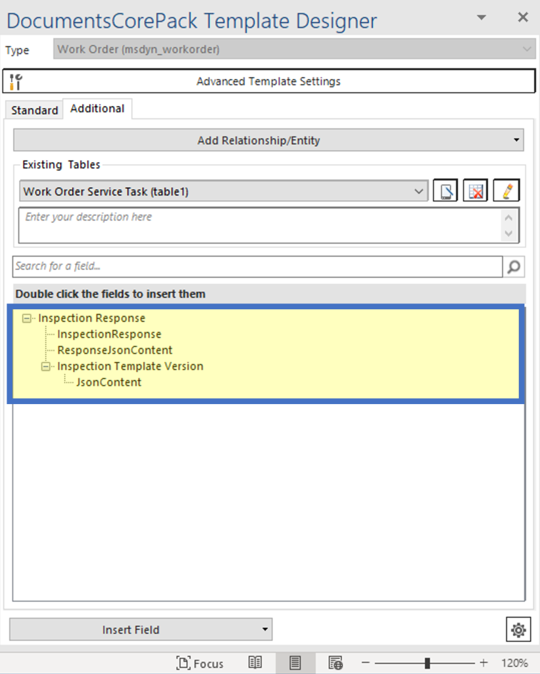
Task: Click the magnifier search icon
Action: click(x=514, y=267)
